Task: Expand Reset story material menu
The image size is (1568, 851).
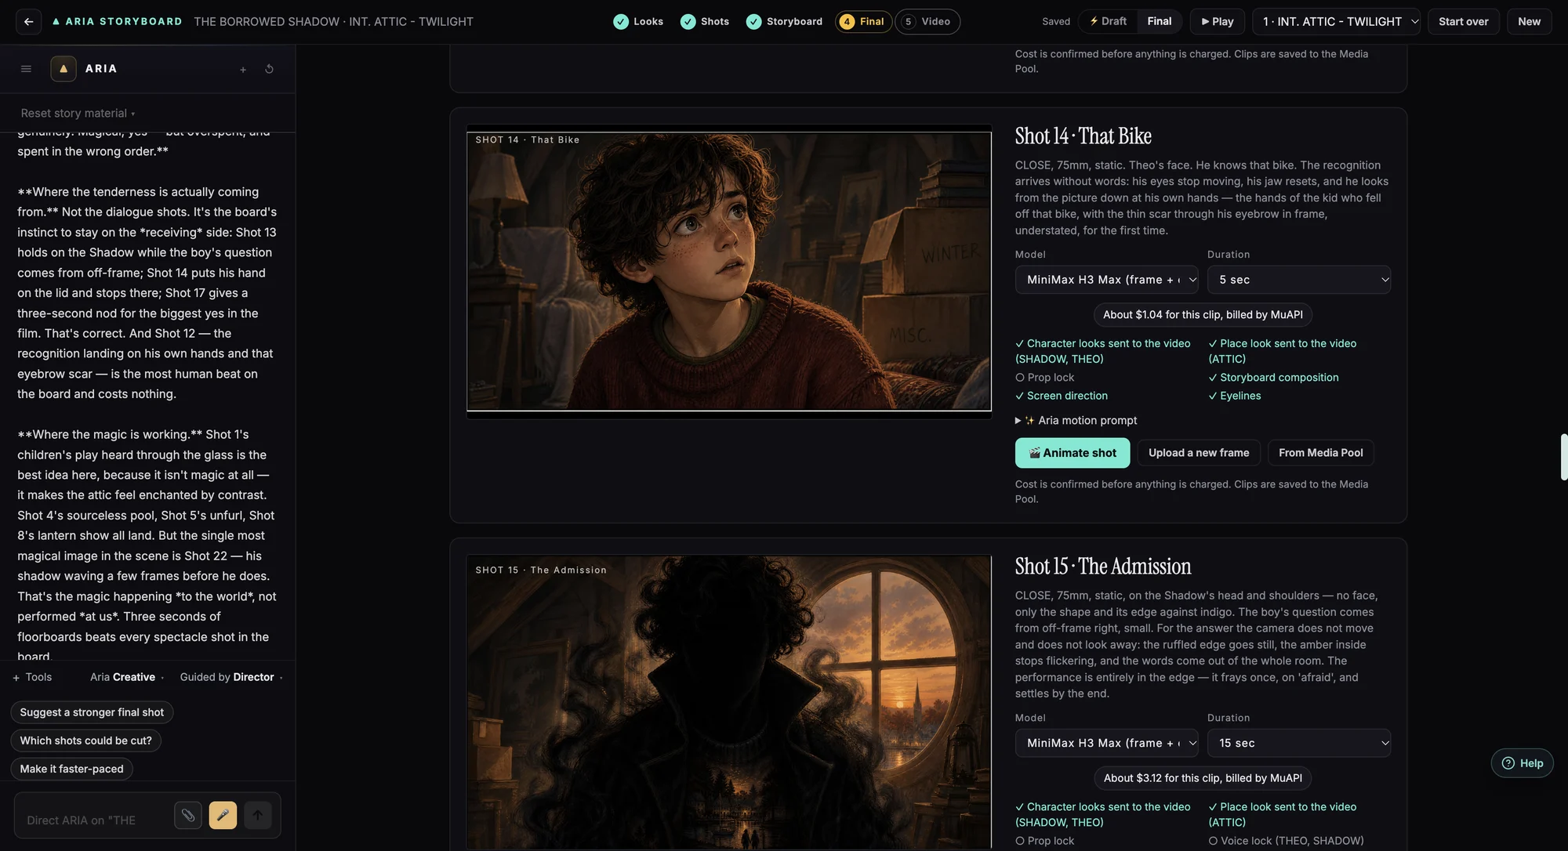Action: pyautogui.click(x=78, y=113)
